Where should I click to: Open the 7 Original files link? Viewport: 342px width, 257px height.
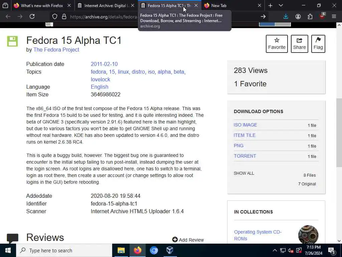click(307, 184)
